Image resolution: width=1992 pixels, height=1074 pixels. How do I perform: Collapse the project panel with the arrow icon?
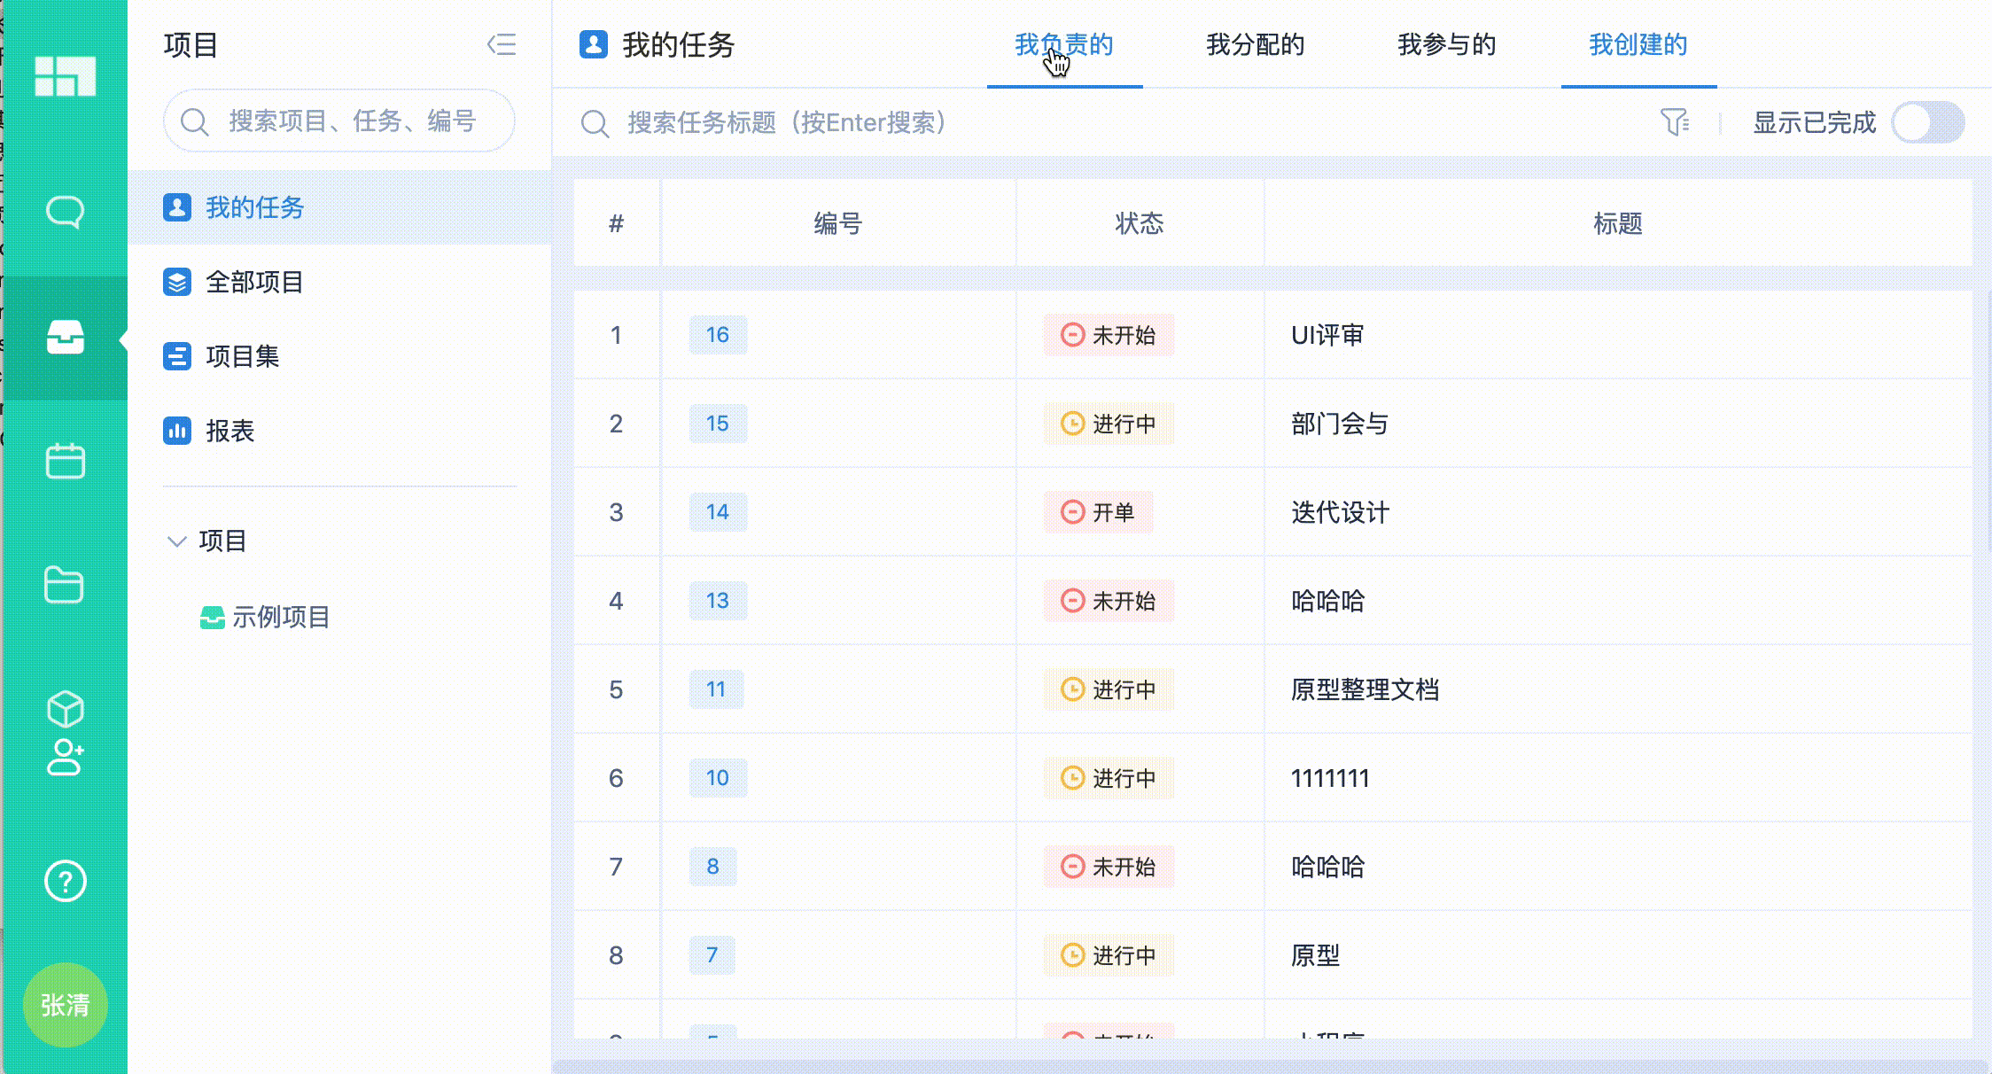(502, 45)
